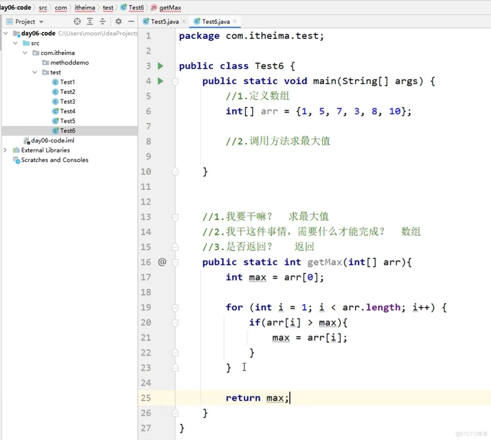This screenshot has height=440, width=491.
Task: Select Test1 in the project tree
Action: pyautogui.click(x=67, y=82)
